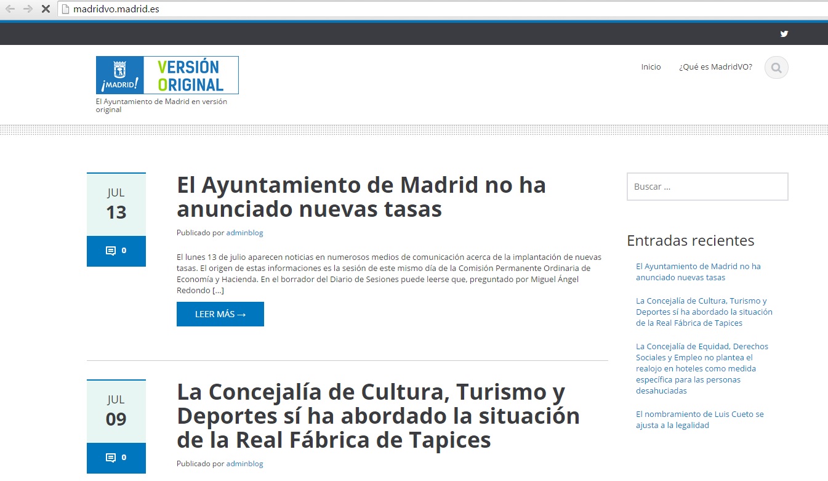Screen dimensions: 828x481
Task: Open sidebar link about Concejalía de Cultura
Action: pyautogui.click(x=704, y=312)
